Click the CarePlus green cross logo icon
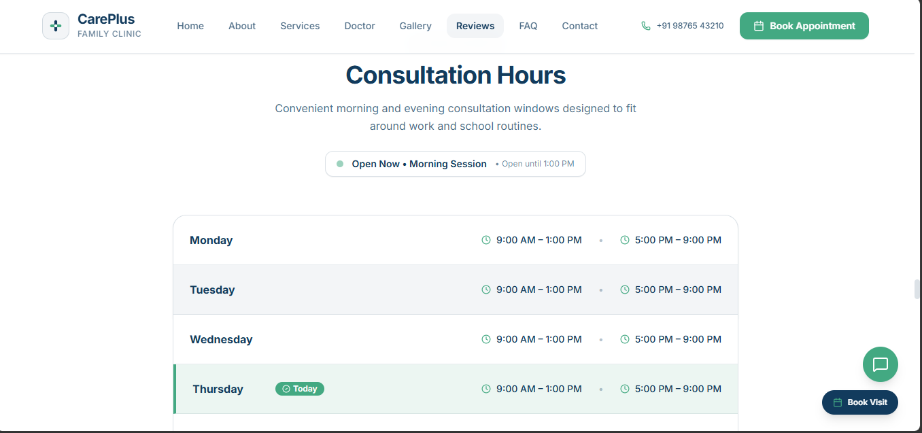Viewport: 922px width, 433px height. (56, 26)
